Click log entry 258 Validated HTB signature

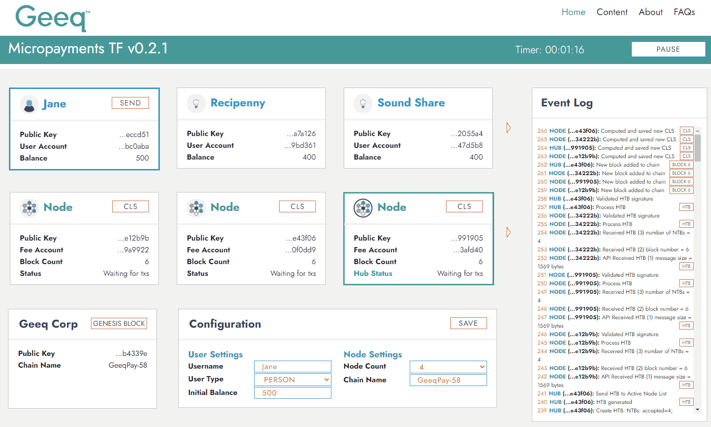595,199
